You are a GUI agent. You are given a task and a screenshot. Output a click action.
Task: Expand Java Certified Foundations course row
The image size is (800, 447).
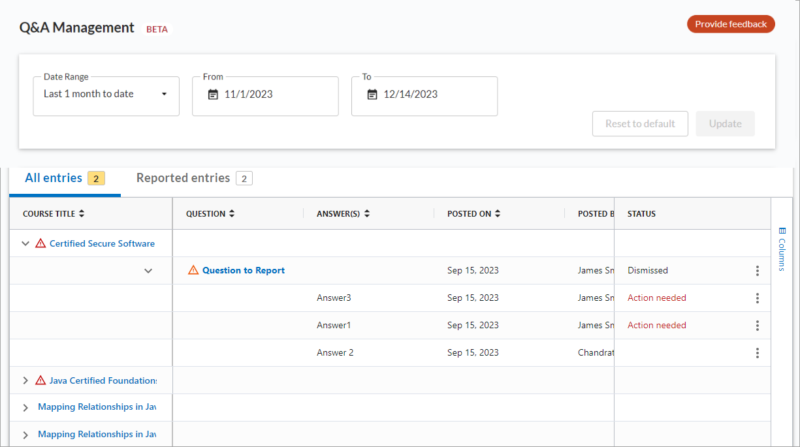click(25, 380)
